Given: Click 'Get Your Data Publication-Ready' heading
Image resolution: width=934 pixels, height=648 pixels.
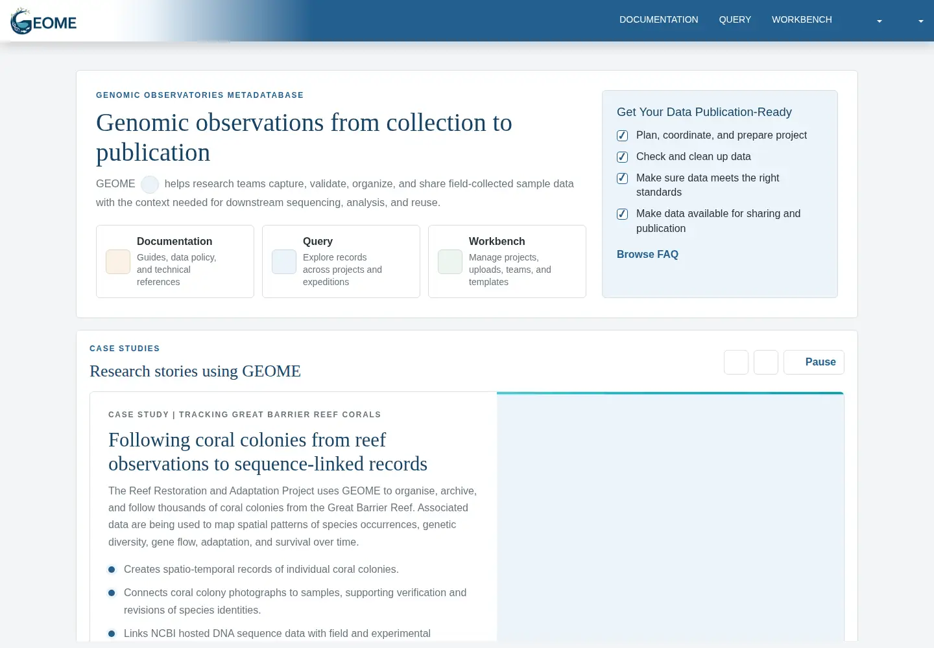Looking at the screenshot, I should tap(704, 112).
